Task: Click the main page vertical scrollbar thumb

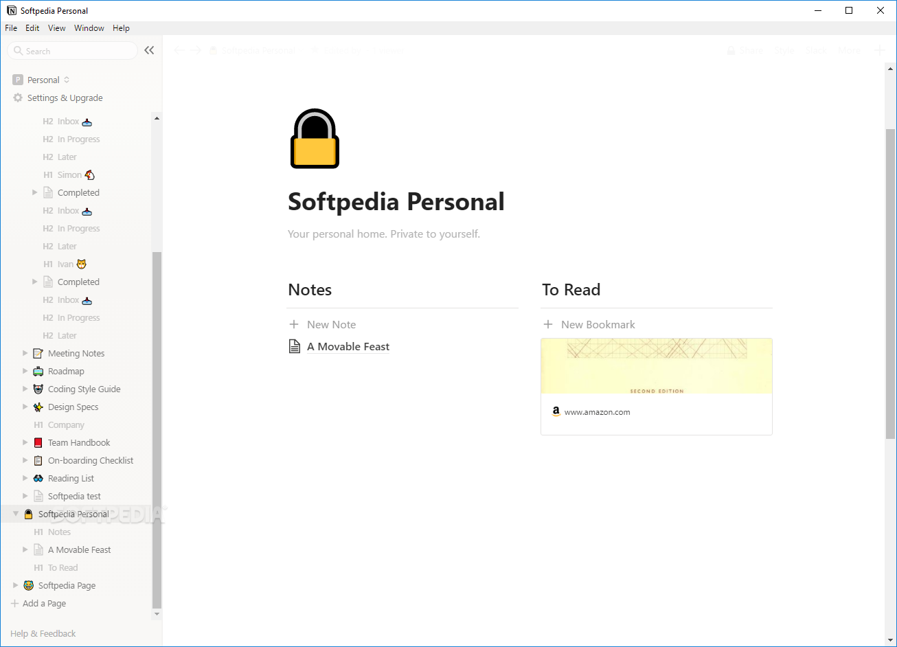Action: click(x=890, y=284)
